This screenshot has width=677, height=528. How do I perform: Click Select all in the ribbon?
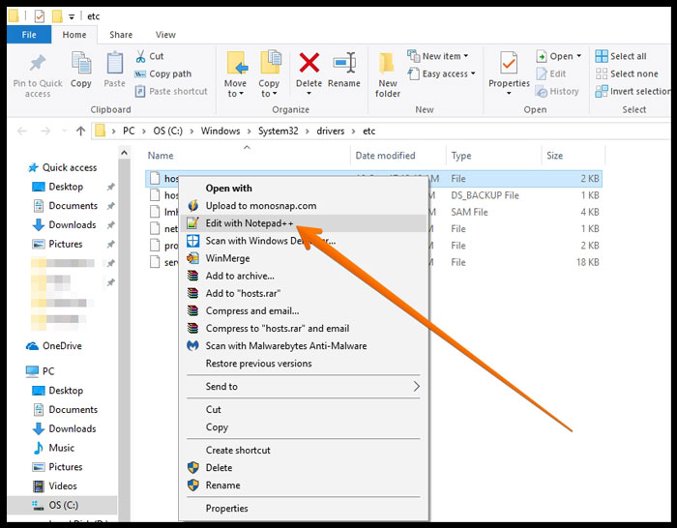(x=627, y=56)
